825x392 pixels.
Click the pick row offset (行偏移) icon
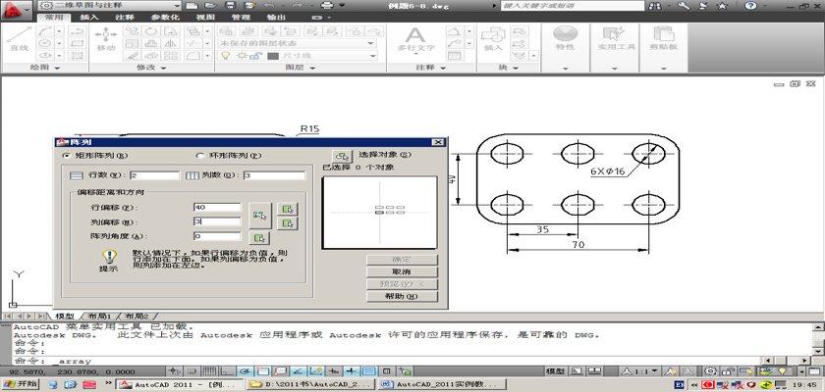[x=288, y=209]
